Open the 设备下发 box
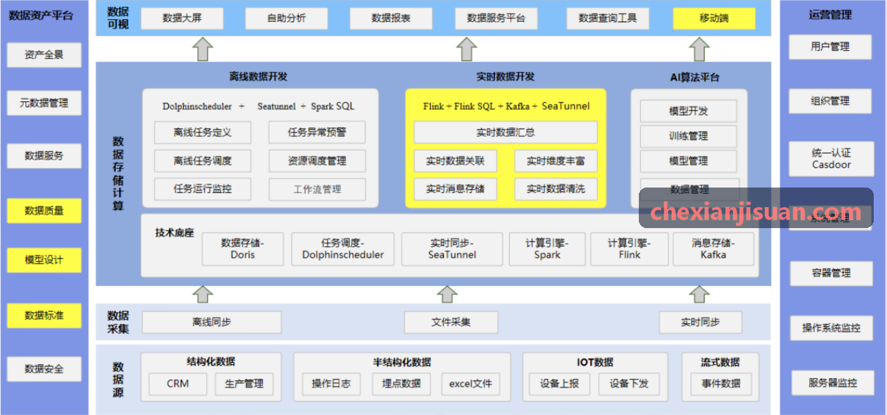Screen dimensions: 887x415 tap(629, 384)
